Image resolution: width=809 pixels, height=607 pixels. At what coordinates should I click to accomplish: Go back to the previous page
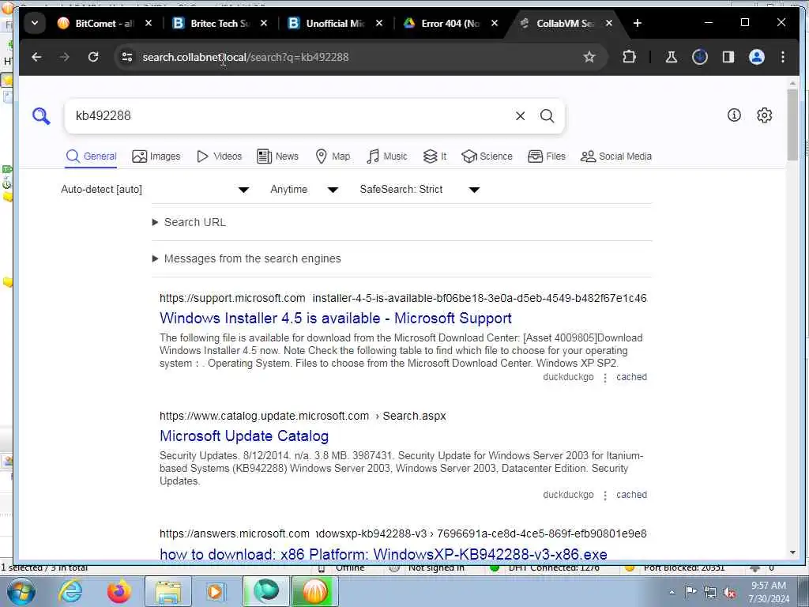pos(36,57)
